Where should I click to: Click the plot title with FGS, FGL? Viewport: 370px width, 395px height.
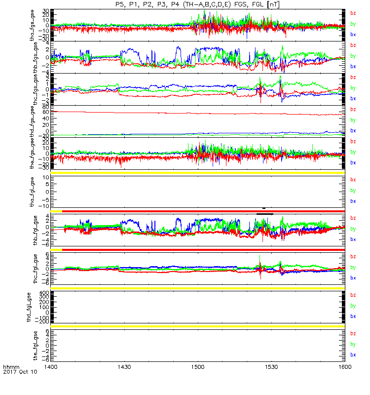click(197, 4)
